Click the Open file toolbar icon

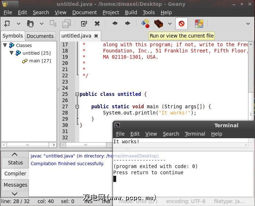tap(30, 24)
